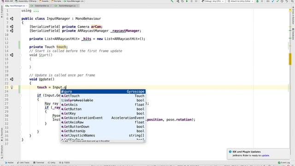Choose gyro completion suggestion
295x166 pixels.
103,91
